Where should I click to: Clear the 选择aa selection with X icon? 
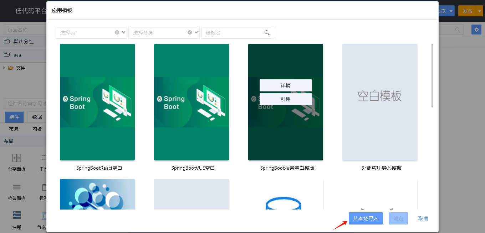pos(117,32)
